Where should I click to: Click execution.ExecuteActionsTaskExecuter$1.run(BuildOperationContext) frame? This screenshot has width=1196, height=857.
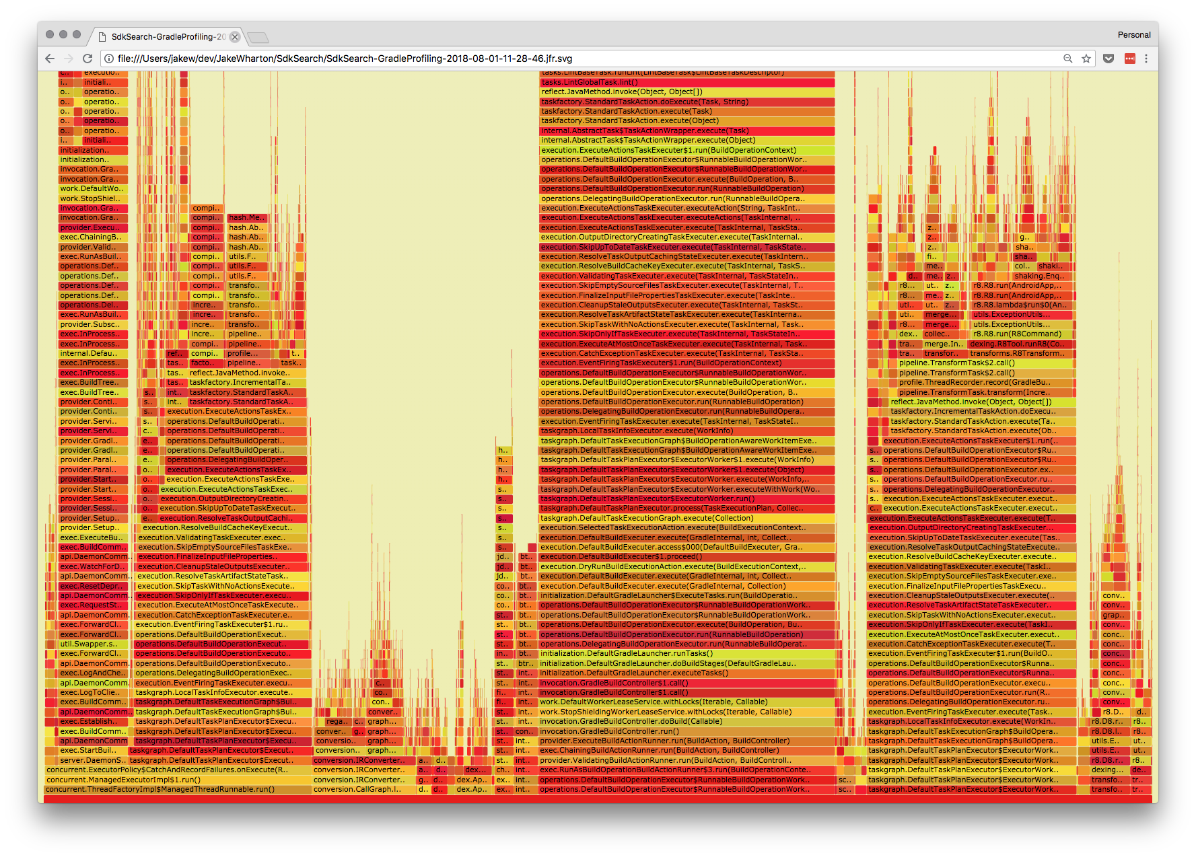click(x=687, y=150)
